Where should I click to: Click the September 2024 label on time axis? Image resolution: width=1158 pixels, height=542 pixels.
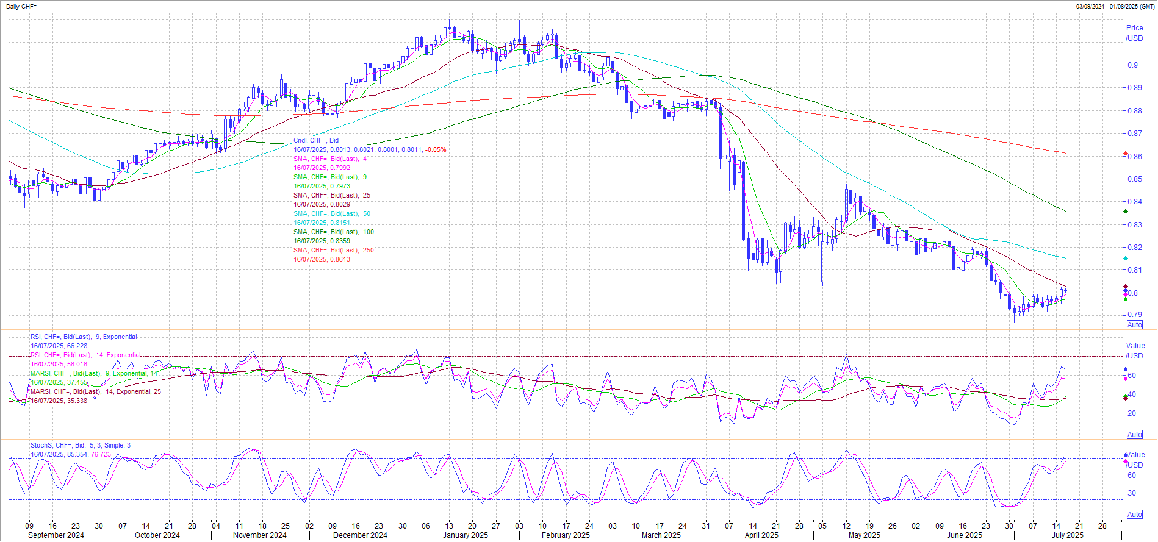(56, 535)
